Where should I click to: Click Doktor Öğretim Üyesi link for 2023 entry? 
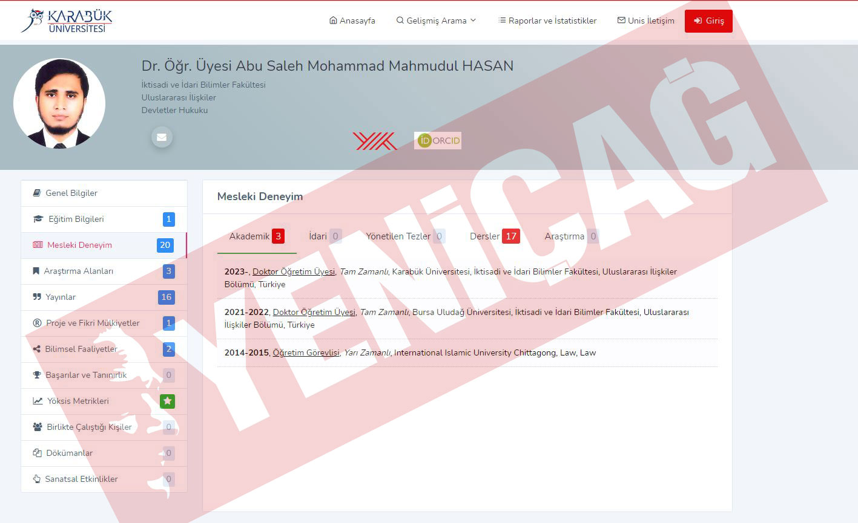294,271
